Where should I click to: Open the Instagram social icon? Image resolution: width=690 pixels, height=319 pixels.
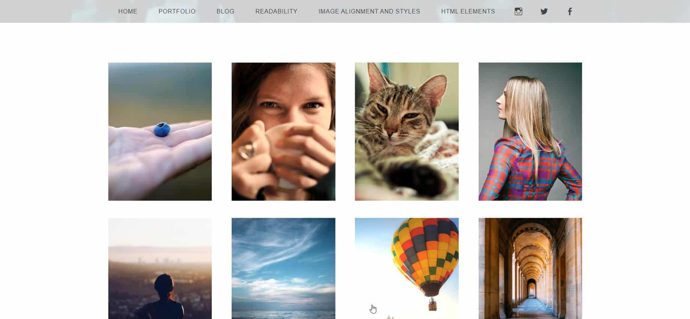click(518, 12)
